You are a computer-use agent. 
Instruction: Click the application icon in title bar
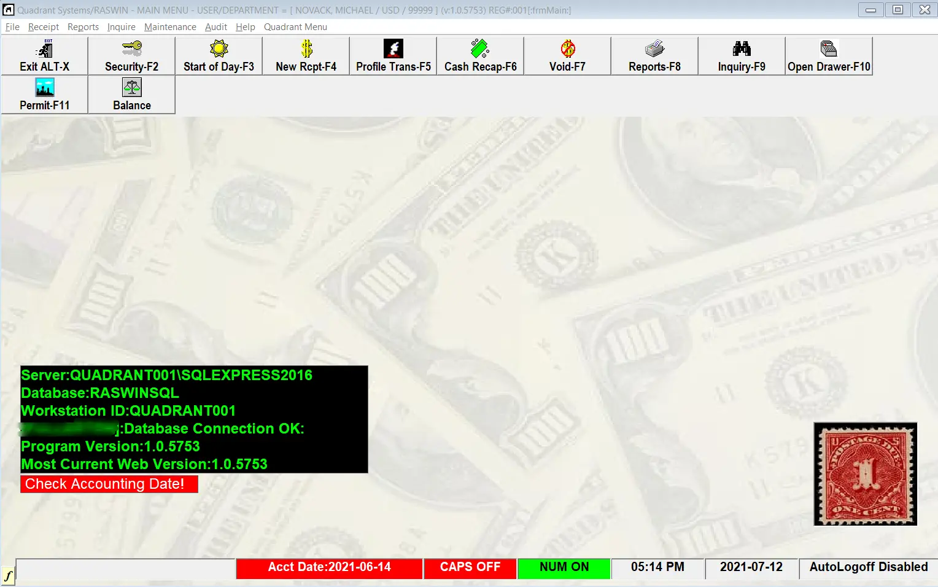[x=8, y=10]
